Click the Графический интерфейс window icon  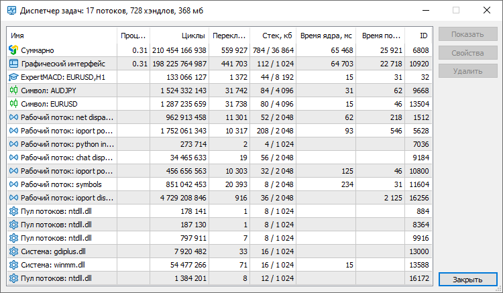coord(13,64)
